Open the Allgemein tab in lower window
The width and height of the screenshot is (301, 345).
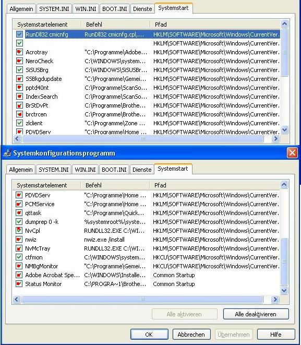click(21, 170)
